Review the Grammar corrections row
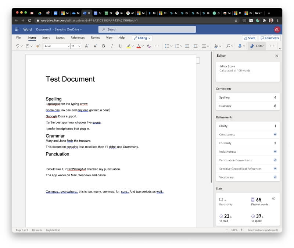Viewport: 294px width, 248px height. [x=248, y=106]
